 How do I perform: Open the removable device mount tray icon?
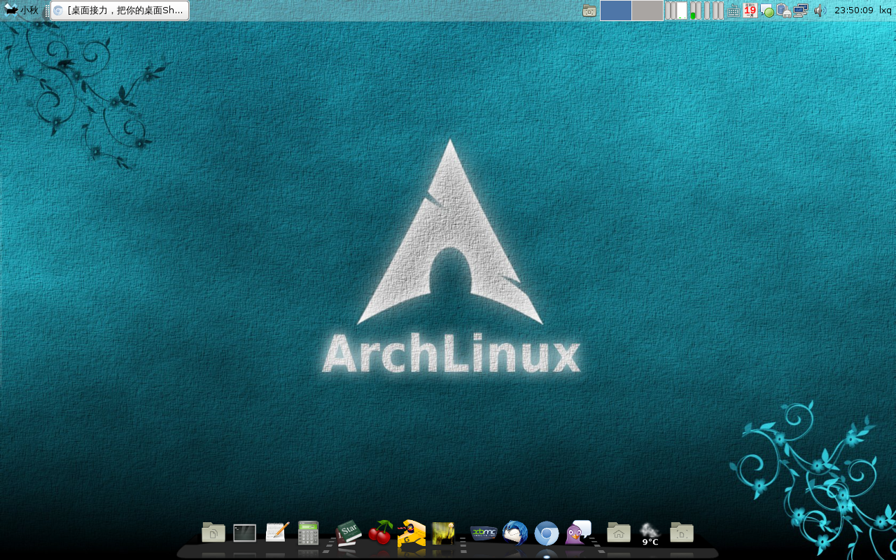[x=784, y=10]
